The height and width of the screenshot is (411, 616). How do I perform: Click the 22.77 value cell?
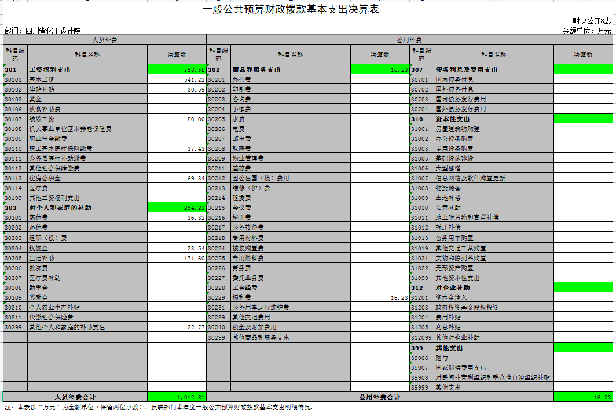click(177, 327)
